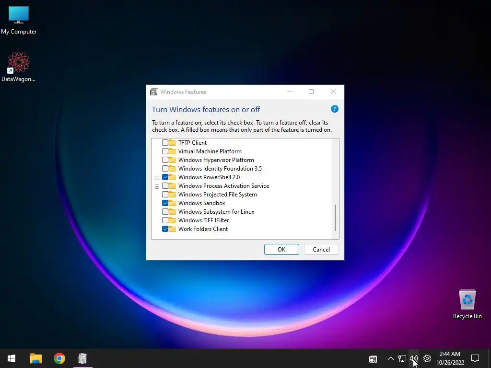Viewport: 491px width, 368px height.
Task: Close the Windows Features dialog
Action: pos(333,92)
